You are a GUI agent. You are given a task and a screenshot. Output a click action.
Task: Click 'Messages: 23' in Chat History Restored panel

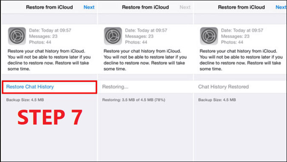[235, 36]
